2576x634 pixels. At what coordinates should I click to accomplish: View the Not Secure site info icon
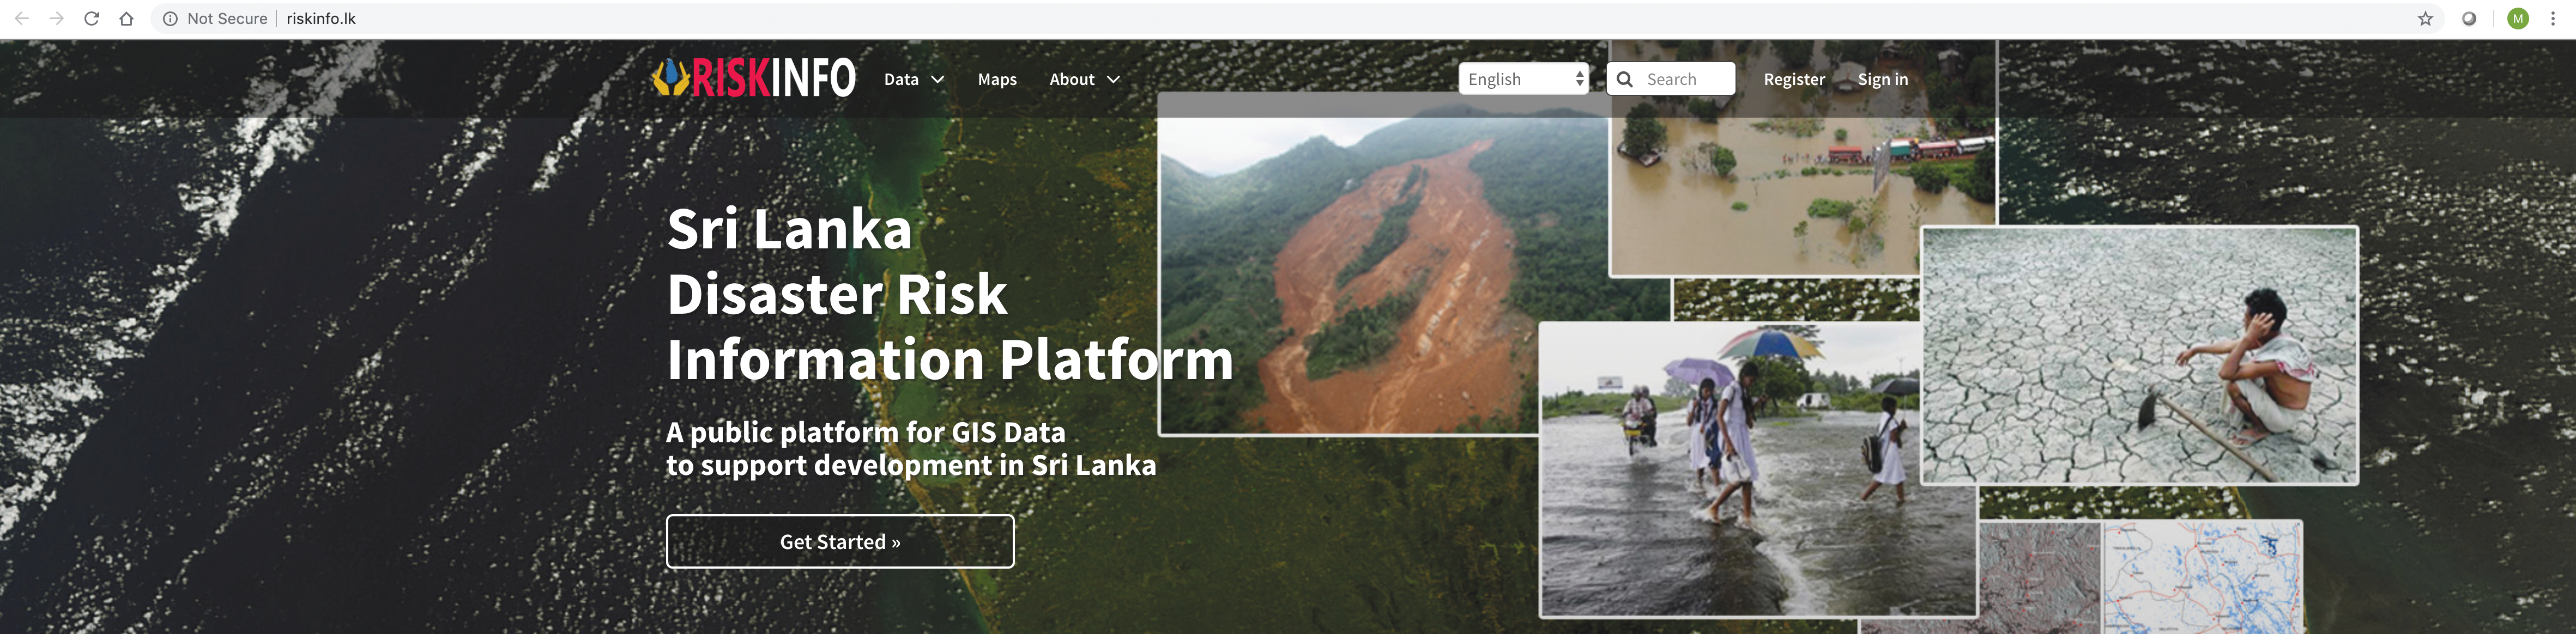coord(170,19)
